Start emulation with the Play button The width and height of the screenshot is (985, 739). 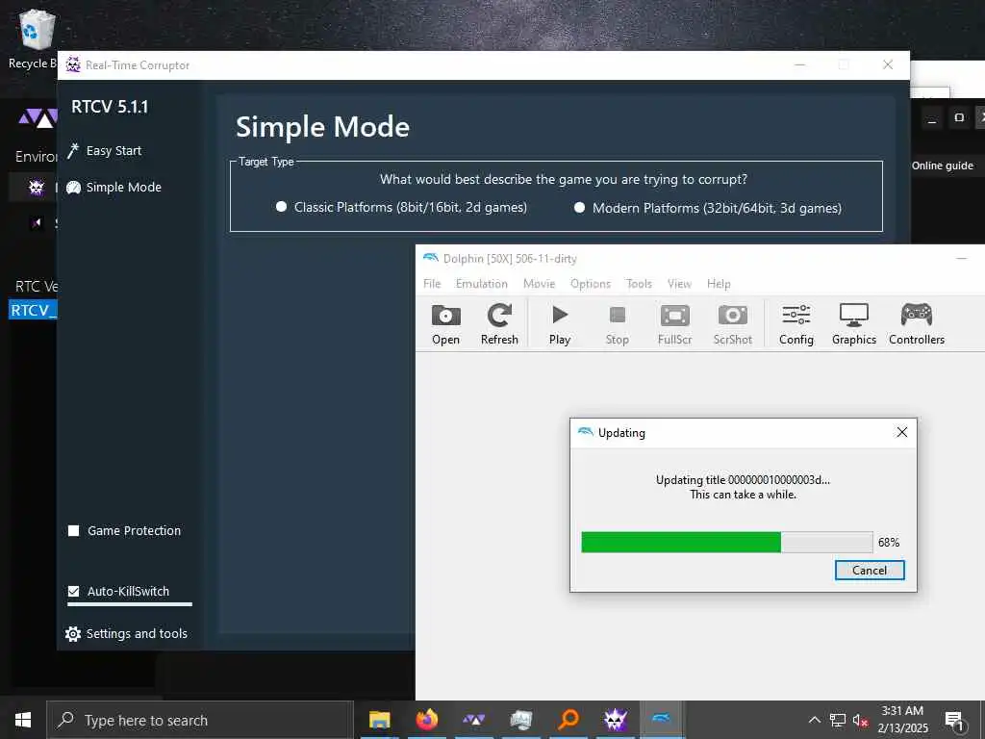coord(559,323)
